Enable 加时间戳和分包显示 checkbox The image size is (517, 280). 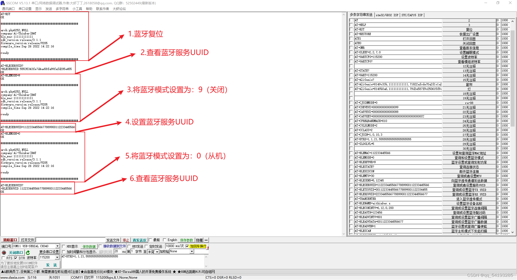(x=64, y=252)
